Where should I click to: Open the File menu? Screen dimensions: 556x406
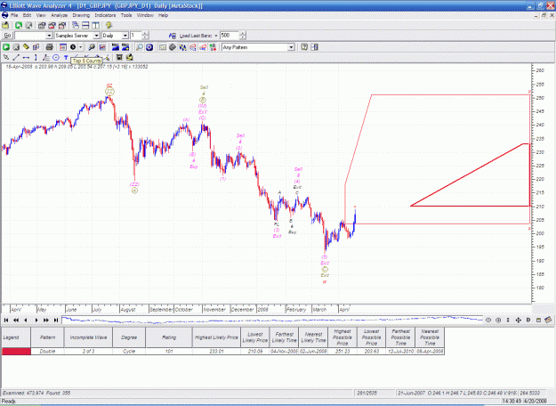pos(14,15)
